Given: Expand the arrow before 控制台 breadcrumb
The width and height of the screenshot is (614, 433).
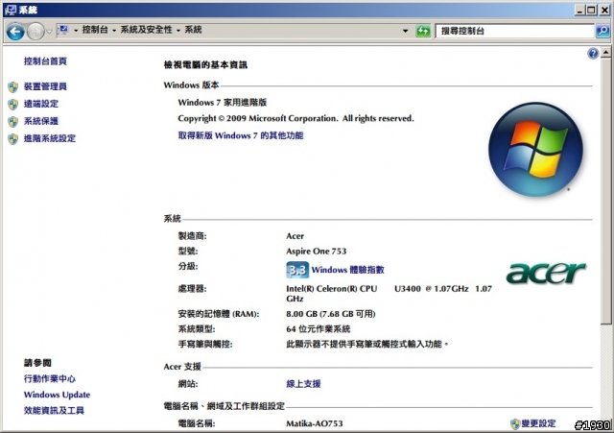Looking at the screenshot, I should click(x=76, y=30).
